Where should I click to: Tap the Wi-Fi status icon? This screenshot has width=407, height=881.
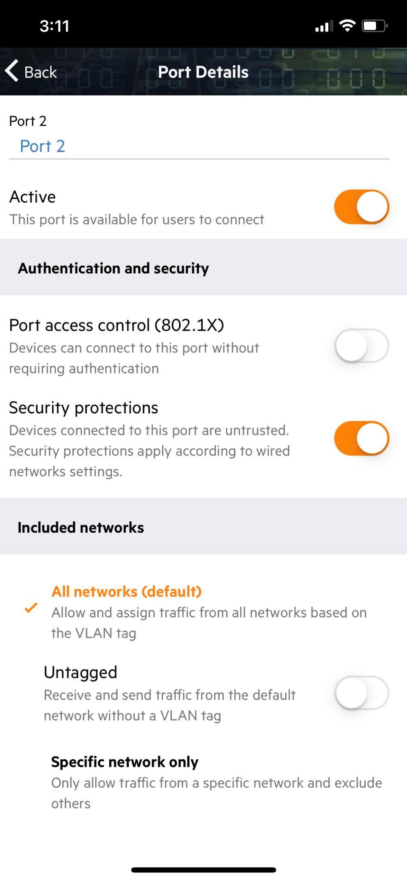point(347,26)
